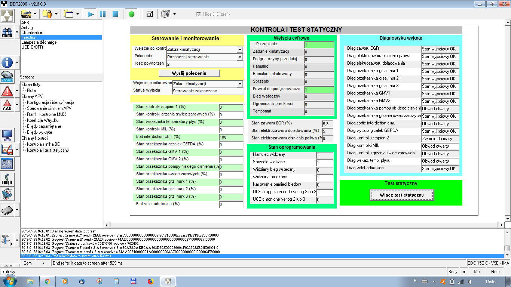Click the Stan zaworu EGR value field
This screenshot has width=511, height=287.
pyautogui.click(x=328, y=124)
